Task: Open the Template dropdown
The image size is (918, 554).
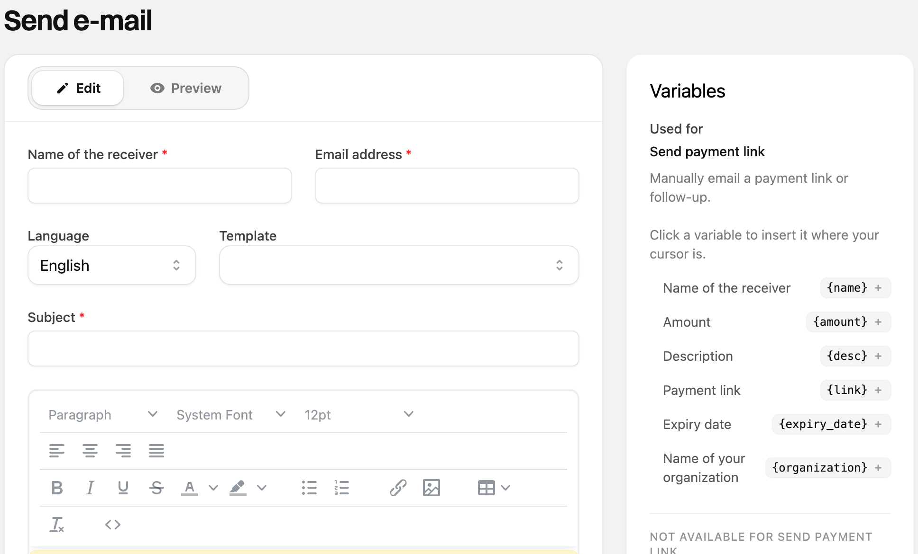Action: pos(399,265)
